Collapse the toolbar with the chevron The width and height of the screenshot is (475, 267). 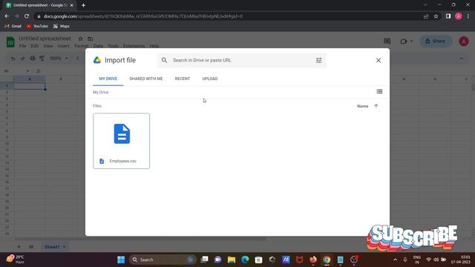462,58
